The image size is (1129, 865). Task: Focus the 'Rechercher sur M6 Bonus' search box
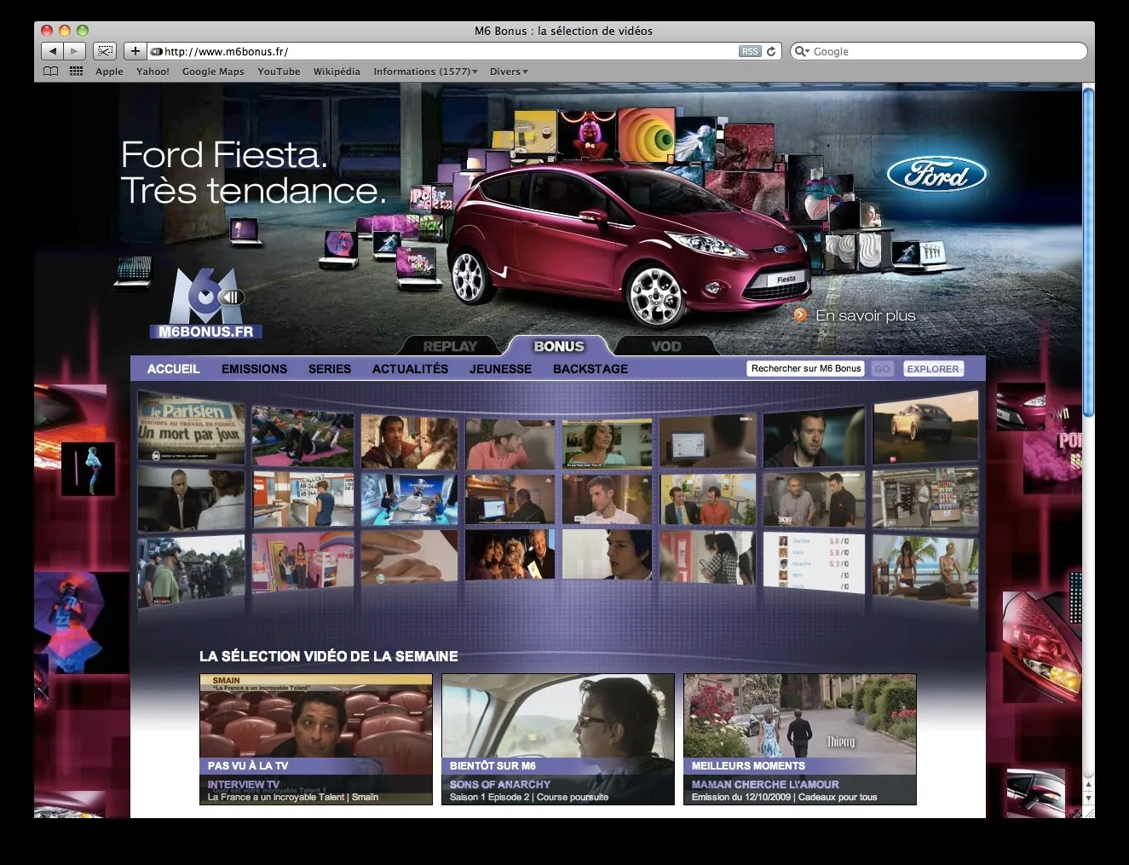(x=806, y=369)
